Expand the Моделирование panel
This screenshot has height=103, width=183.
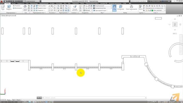[x=11, y=13]
